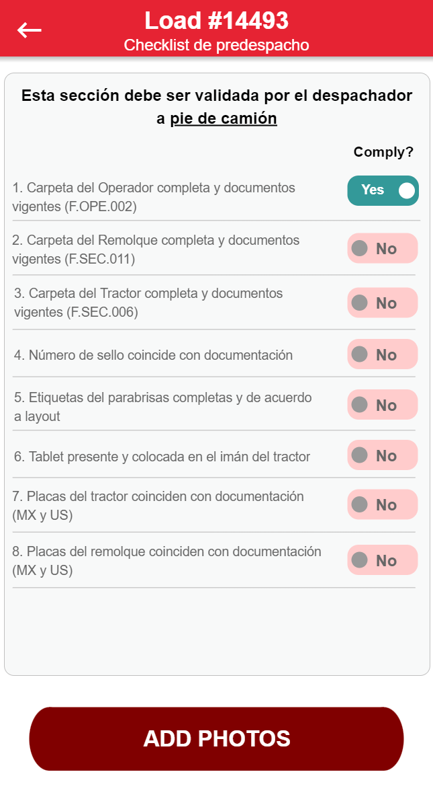
Task: Turn on the Tablet presente toggle
Action: click(383, 455)
